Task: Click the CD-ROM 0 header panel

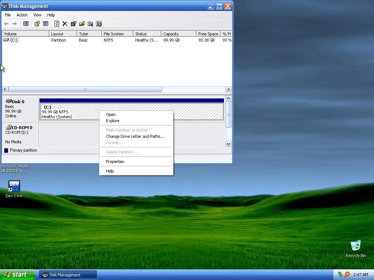Action: 20,135
